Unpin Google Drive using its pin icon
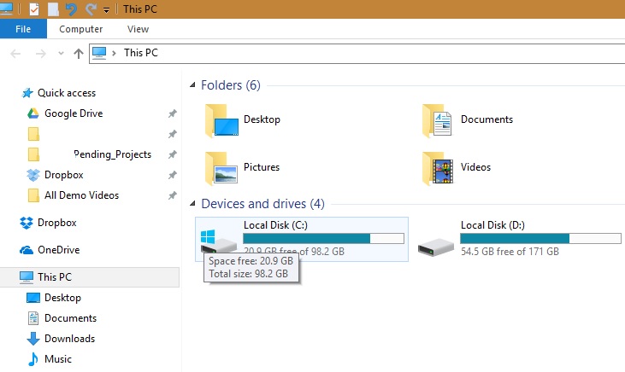This screenshot has height=372, width=625. tap(172, 113)
